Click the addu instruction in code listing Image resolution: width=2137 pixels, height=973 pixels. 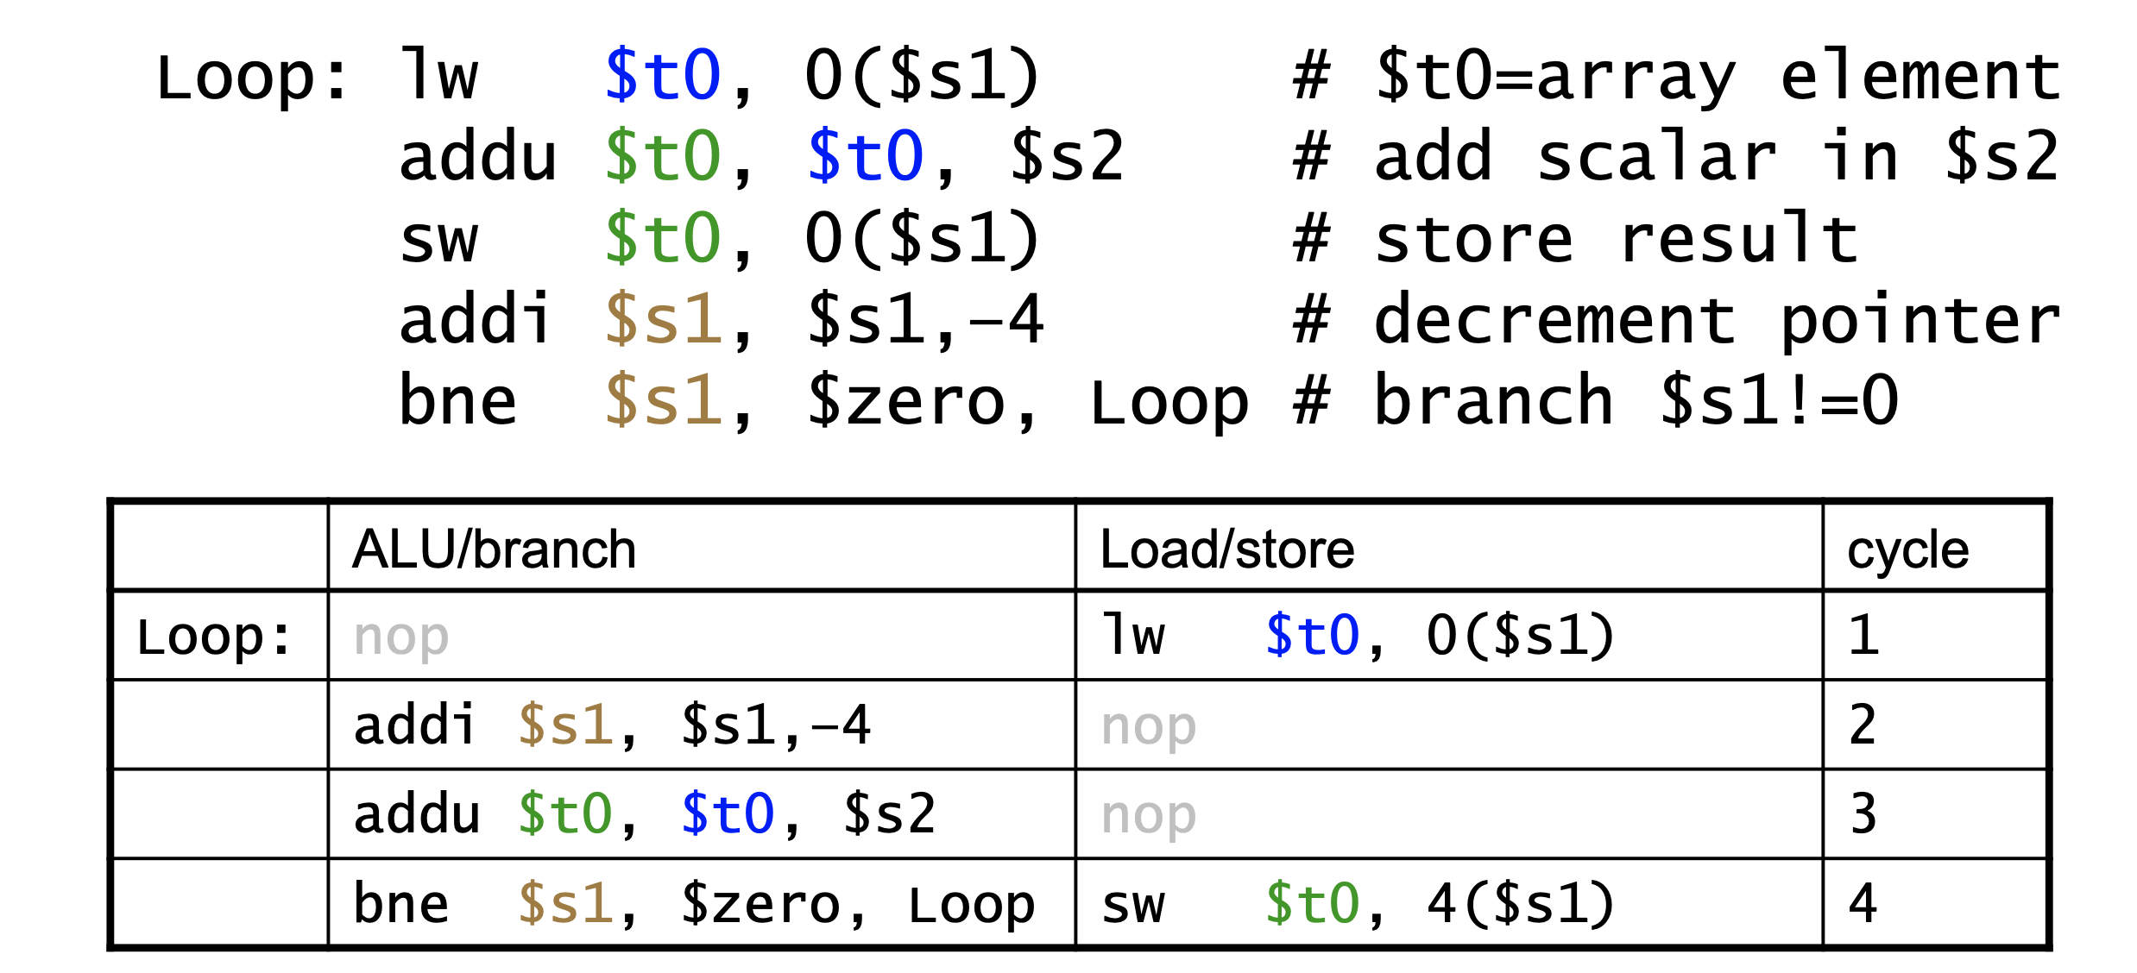click(x=477, y=157)
